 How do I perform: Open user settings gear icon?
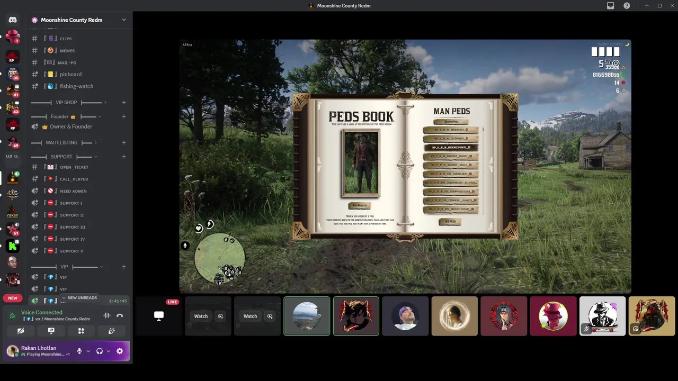tap(120, 351)
